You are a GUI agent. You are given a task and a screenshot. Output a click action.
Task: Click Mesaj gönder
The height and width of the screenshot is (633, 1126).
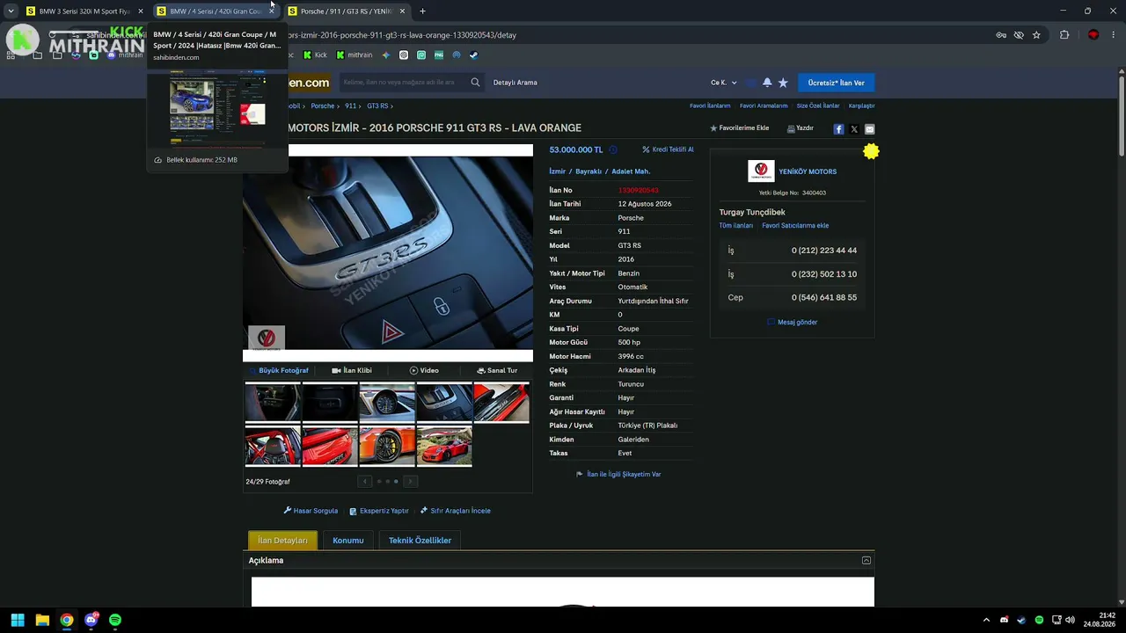point(793,323)
